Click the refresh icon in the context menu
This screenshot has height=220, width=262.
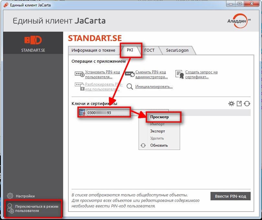point(143,145)
